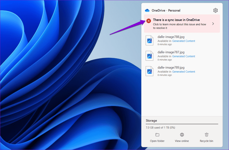
Task: Click the file icon beside dalle-image788.jpg
Action: coord(150,40)
